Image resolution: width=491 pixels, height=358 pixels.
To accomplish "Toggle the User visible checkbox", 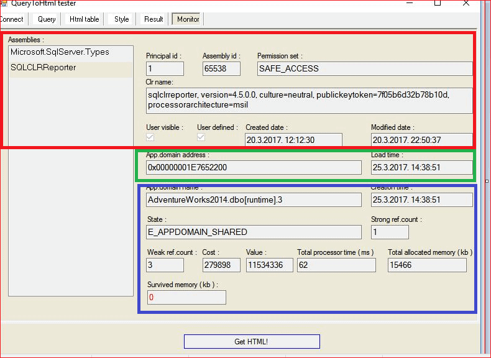I will click(x=150, y=137).
